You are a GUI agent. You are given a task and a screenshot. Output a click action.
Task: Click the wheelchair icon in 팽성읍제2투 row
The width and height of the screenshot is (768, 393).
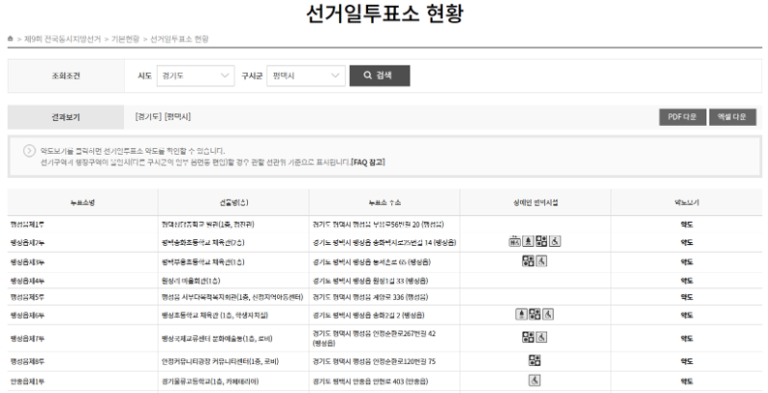554,241
